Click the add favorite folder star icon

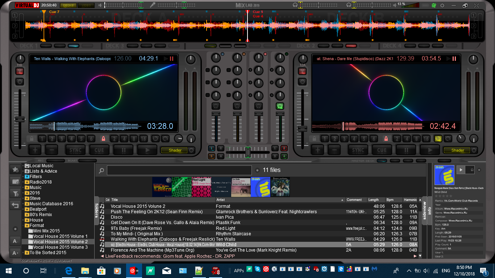(x=15, y=169)
